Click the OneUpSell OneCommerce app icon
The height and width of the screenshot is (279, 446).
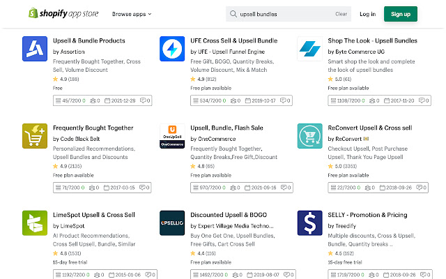pyautogui.click(x=171, y=136)
